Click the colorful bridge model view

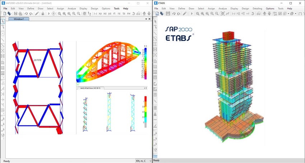tap(108, 62)
